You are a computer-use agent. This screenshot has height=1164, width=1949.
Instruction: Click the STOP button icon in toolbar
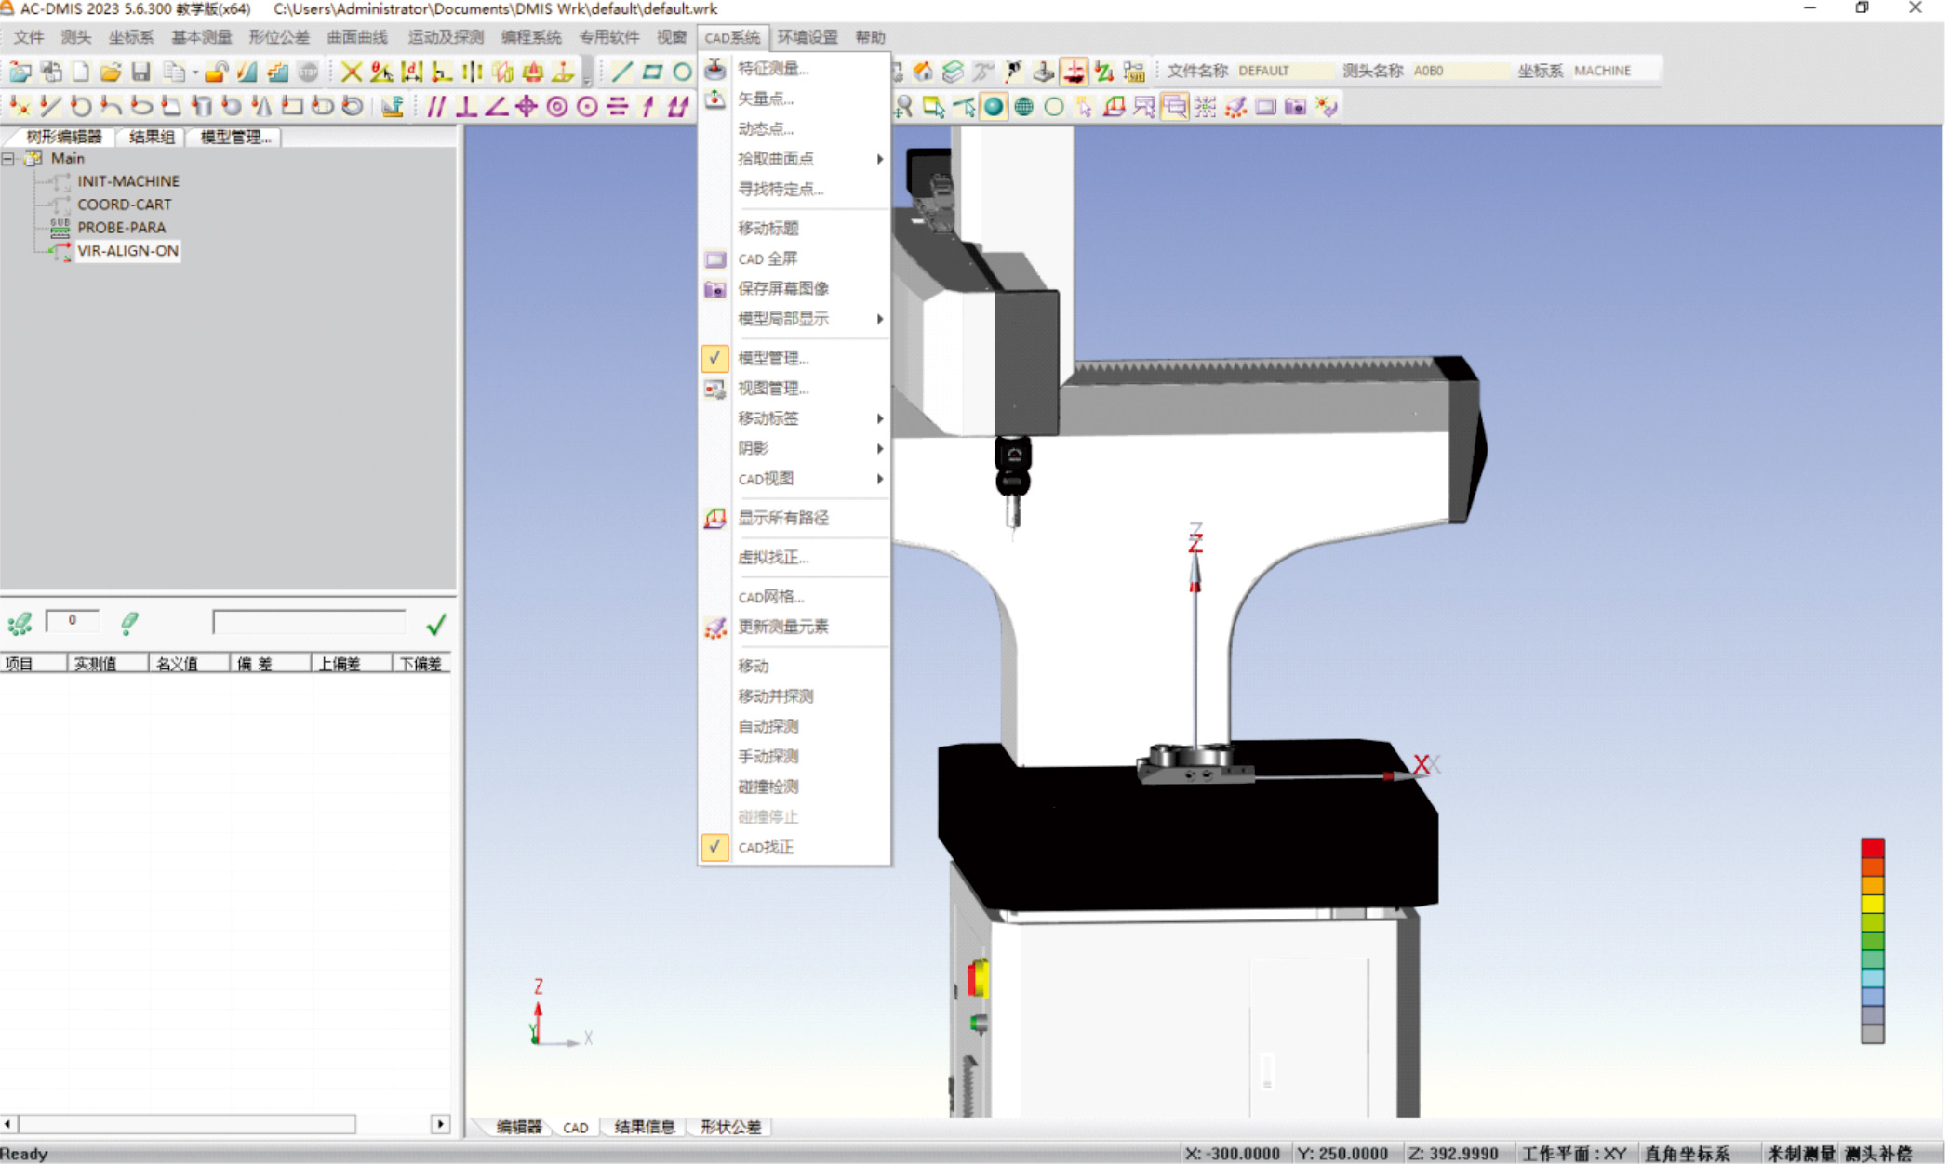pos(308,72)
